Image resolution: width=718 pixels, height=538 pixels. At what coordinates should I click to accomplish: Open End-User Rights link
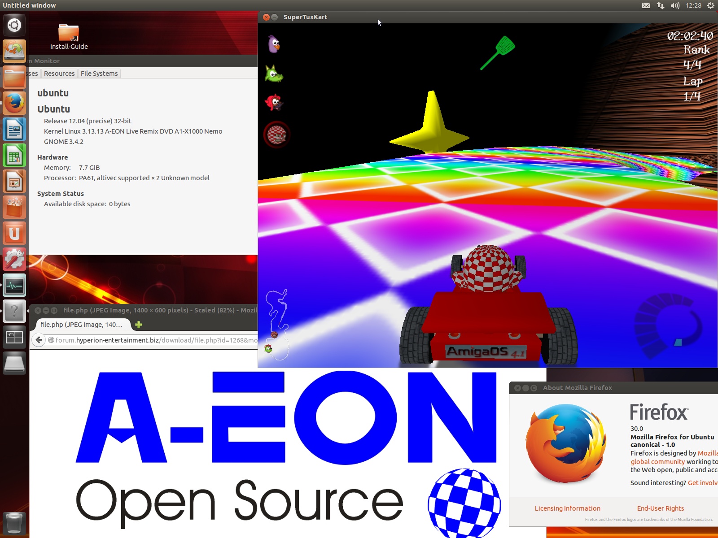pos(661,508)
